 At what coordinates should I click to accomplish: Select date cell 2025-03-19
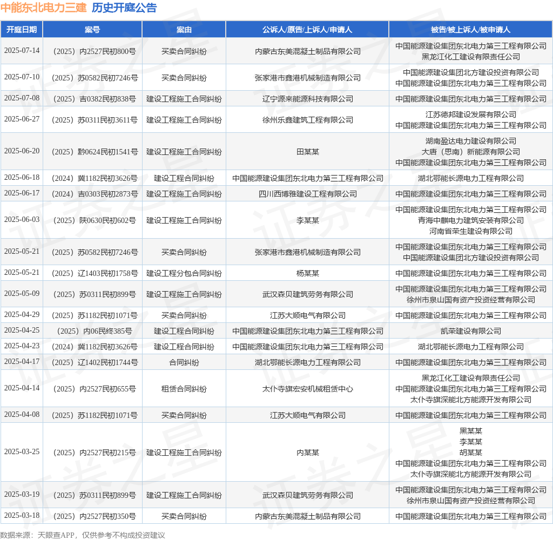pos(22,495)
